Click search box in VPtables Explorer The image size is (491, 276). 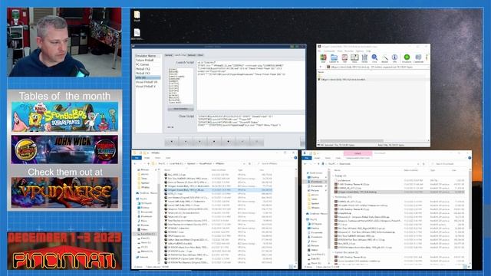275,163
